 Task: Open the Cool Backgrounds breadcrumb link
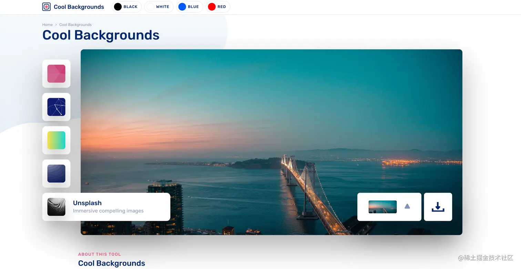(75, 25)
